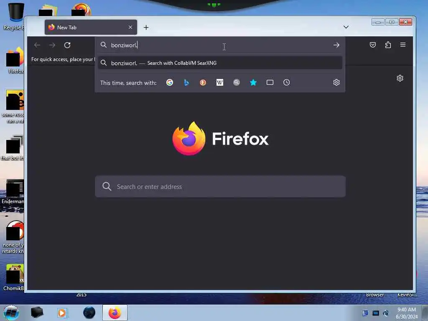
Task: Maximize the Firefox window
Action: (392, 22)
